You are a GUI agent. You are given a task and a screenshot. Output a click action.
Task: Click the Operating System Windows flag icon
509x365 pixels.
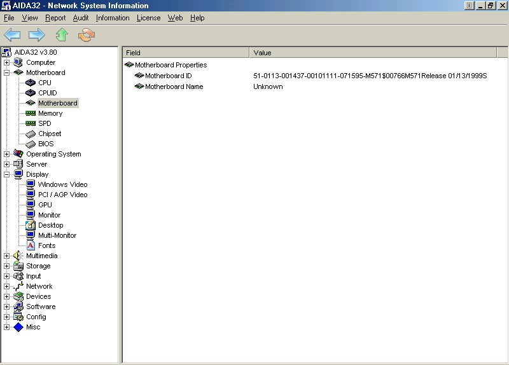[x=18, y=154]
